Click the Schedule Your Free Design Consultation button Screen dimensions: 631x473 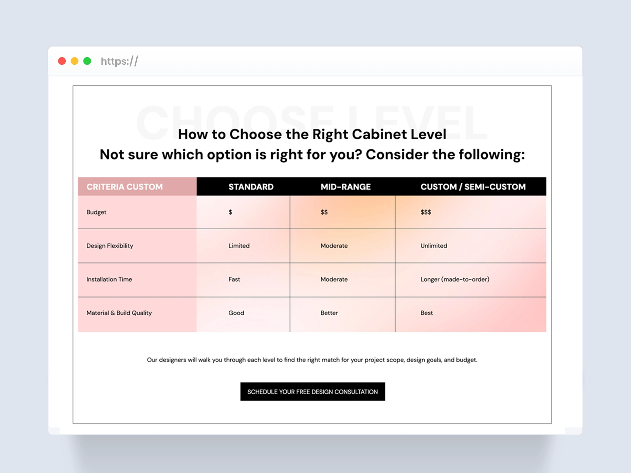coord(312,392)
